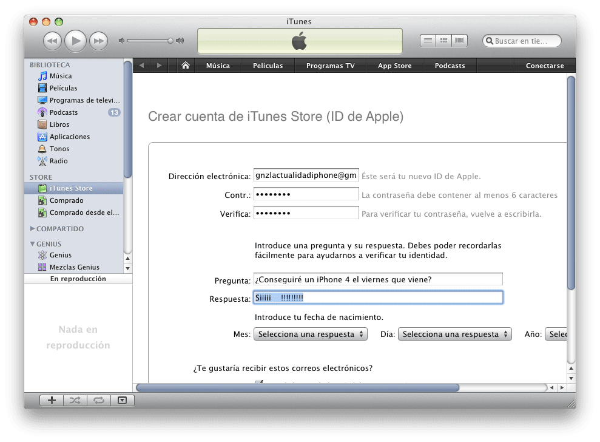Switch to list view
This screenshot has width=600, height=442.
(428, 41)
